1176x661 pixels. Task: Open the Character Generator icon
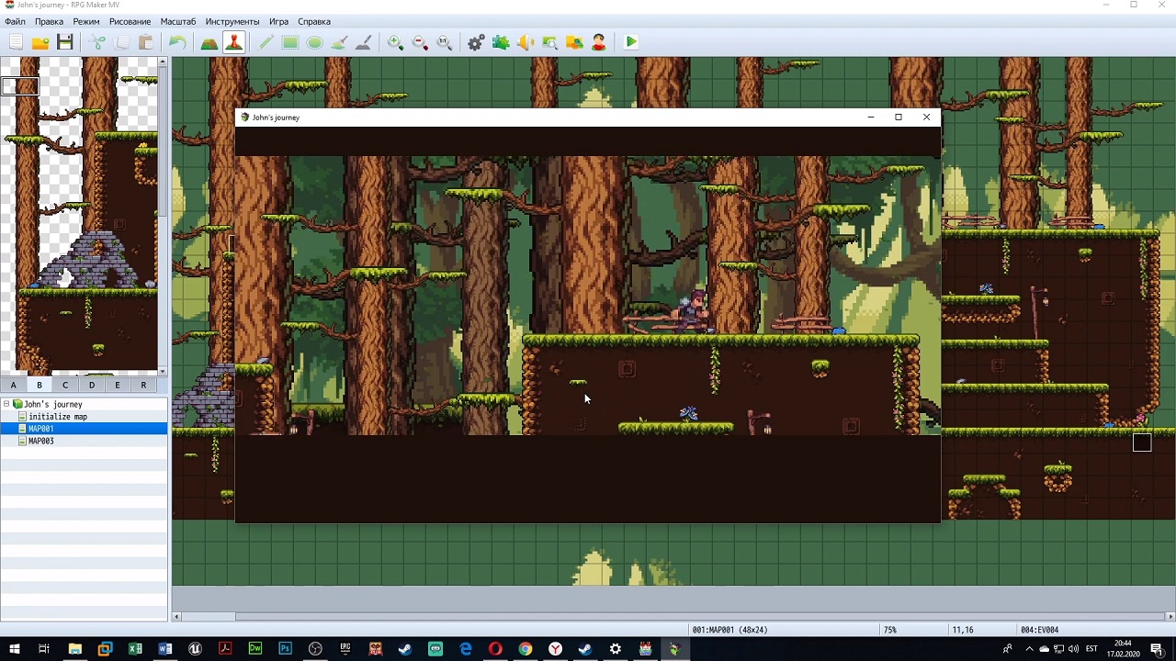[x=599, y=42]
